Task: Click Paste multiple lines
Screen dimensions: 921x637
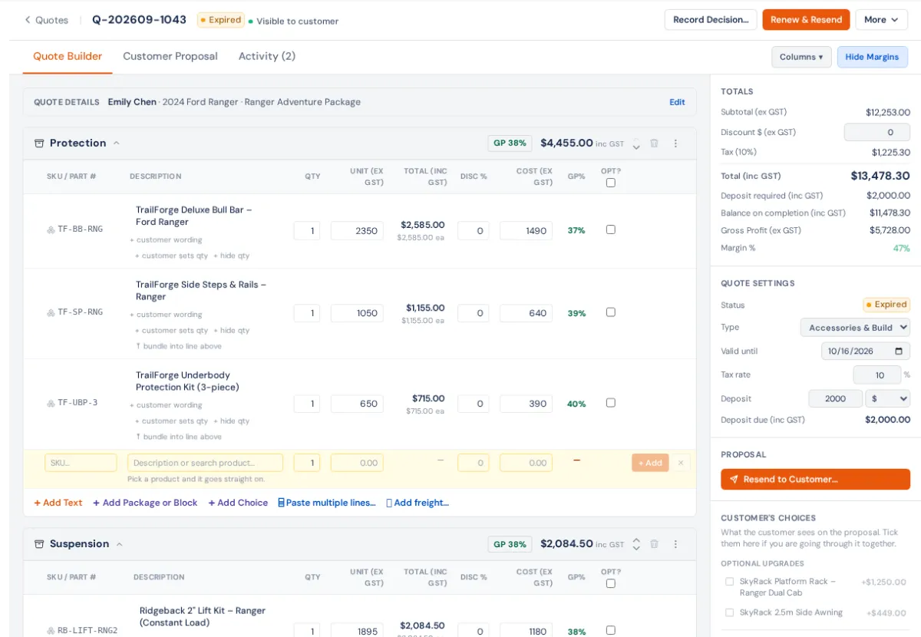Action: click(327, 503)
